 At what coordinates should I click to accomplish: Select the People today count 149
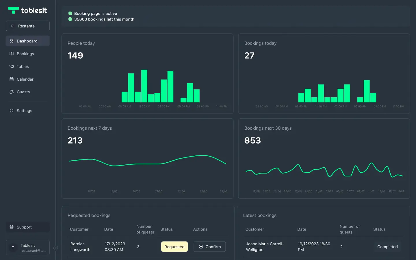point(75,55)
